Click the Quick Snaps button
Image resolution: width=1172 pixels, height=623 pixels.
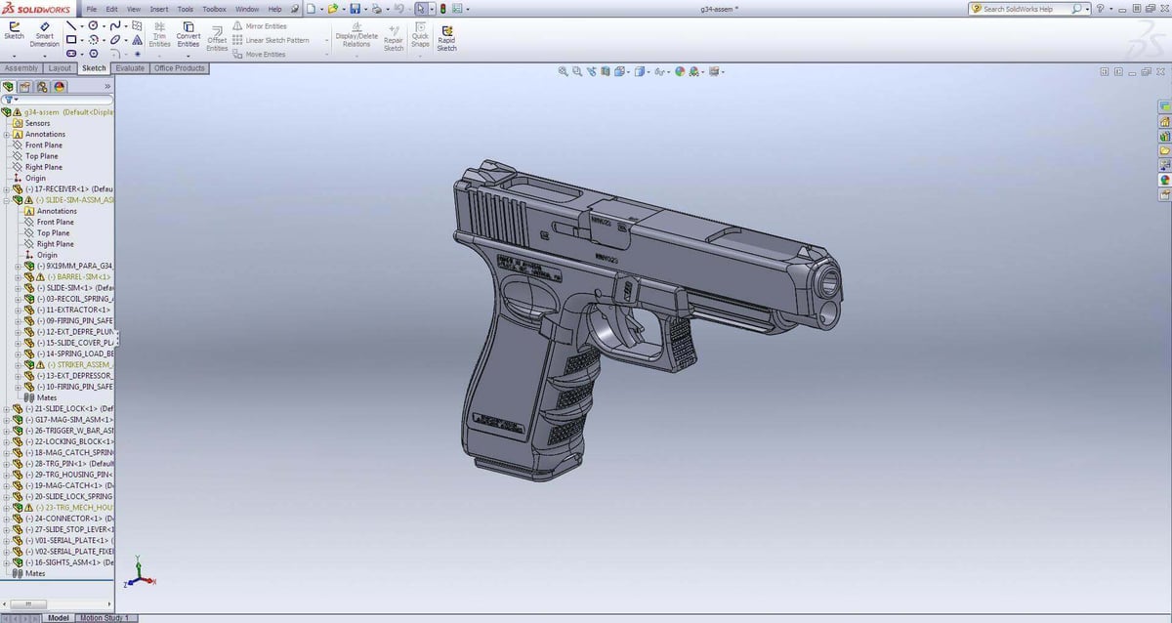420,34
